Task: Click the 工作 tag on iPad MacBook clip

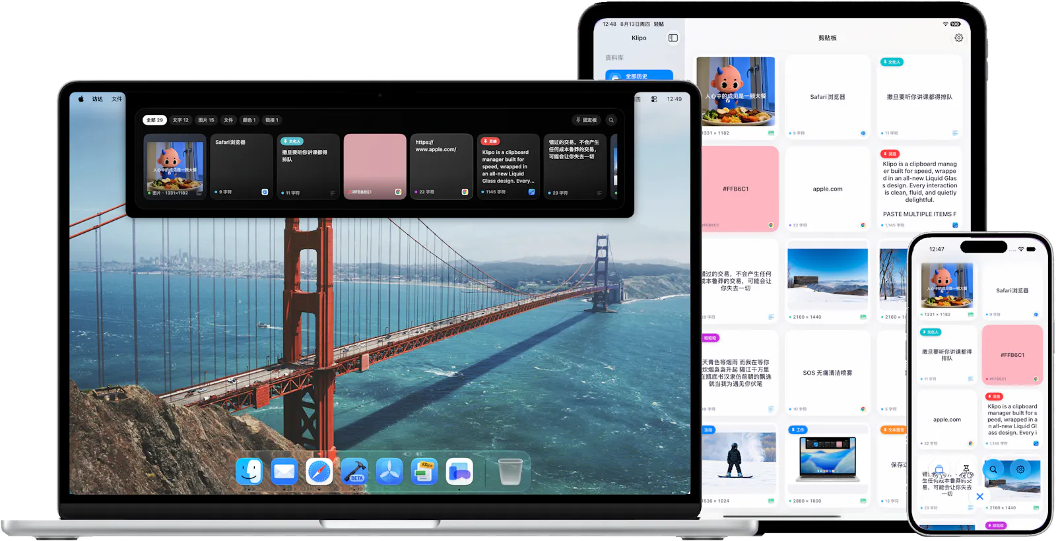Action: point(798,430)
